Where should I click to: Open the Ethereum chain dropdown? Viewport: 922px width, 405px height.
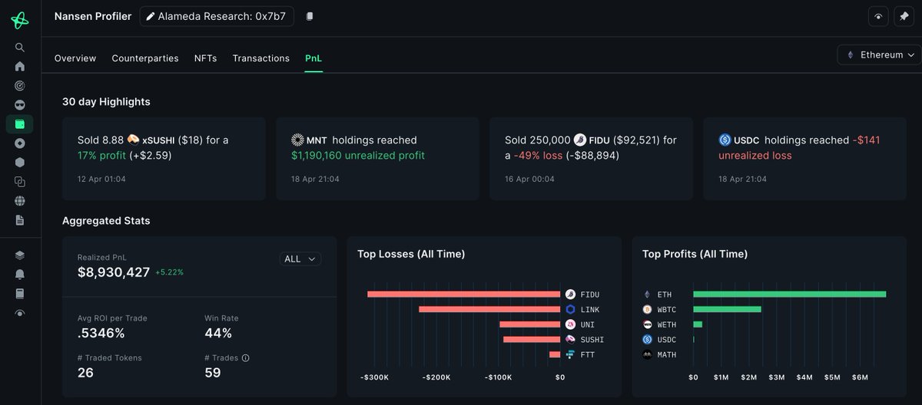pyautogui.click(x=880, y=55)
